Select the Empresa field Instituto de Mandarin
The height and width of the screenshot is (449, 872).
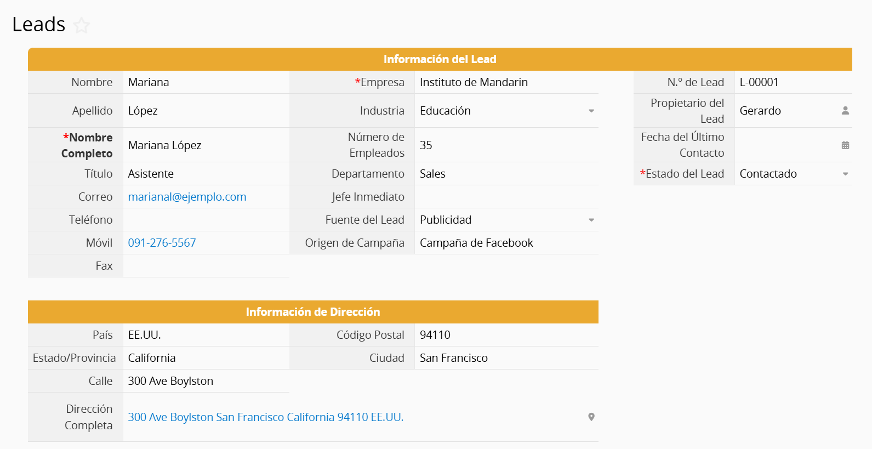pos(505,82)
